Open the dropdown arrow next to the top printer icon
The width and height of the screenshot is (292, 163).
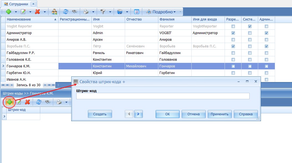pyautogui.click(x=93, y=12)
